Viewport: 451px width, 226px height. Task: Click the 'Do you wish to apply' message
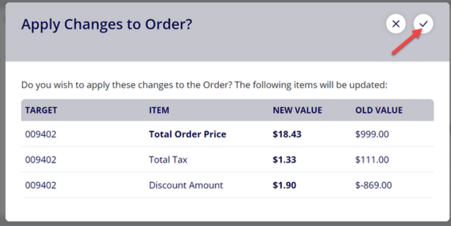205,85
